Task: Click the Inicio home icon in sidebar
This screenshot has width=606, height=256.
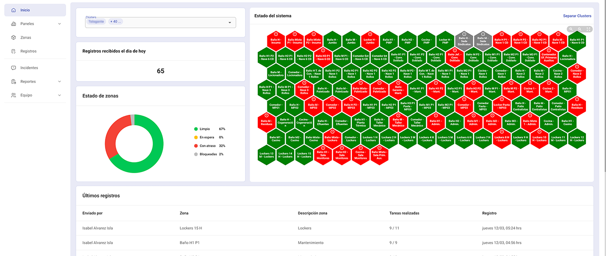Action: tap(13, 10)
